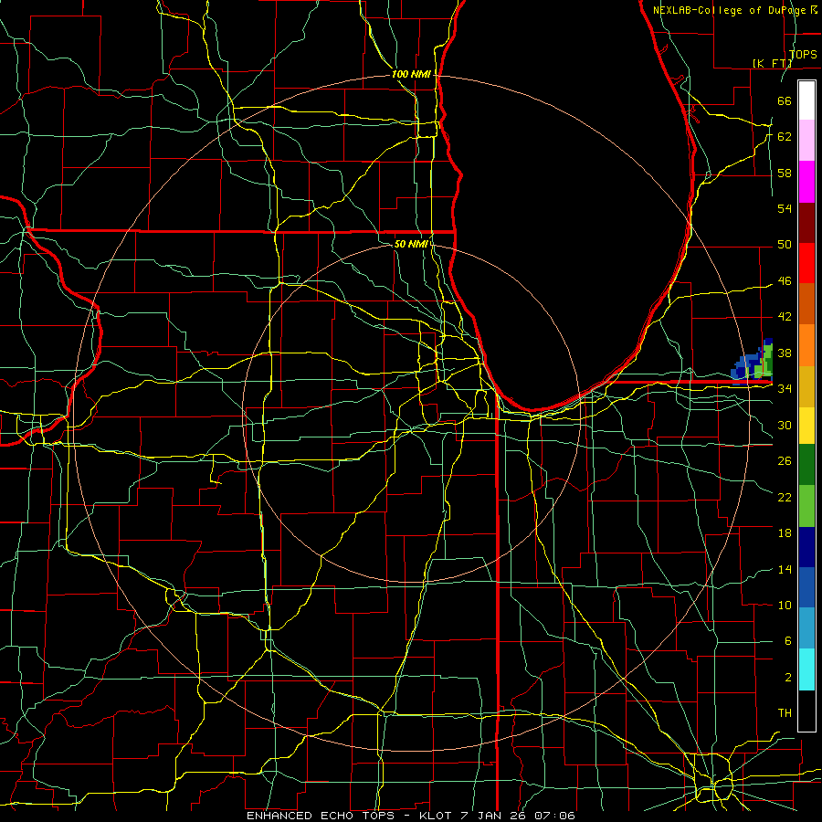Viewport: 822px width, 822px height.
Task: Click the '26' legend value
Action: 785,461
